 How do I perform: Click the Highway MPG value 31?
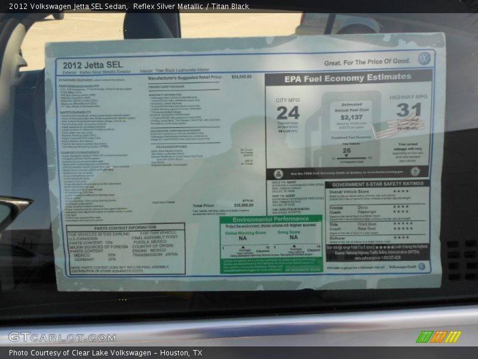408,109
